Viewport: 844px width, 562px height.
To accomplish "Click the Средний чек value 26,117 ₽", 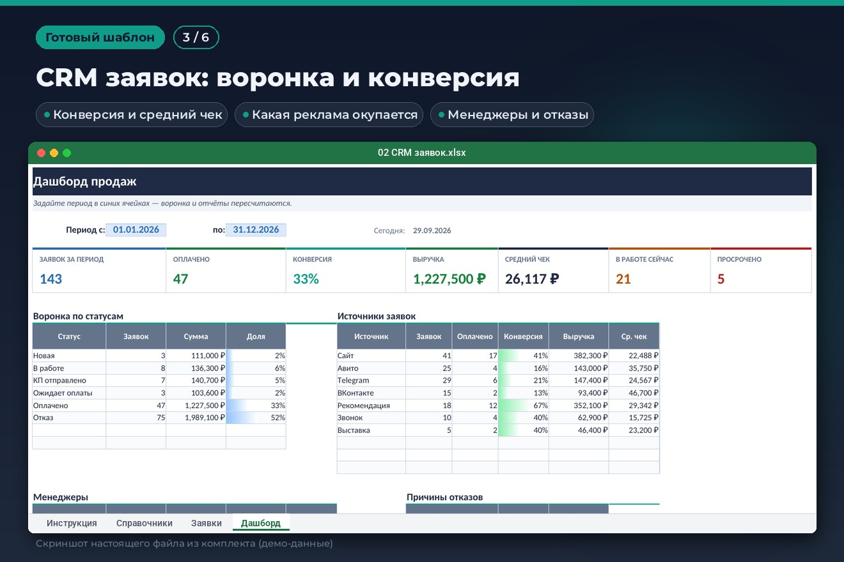I will (x=532, y=279).
